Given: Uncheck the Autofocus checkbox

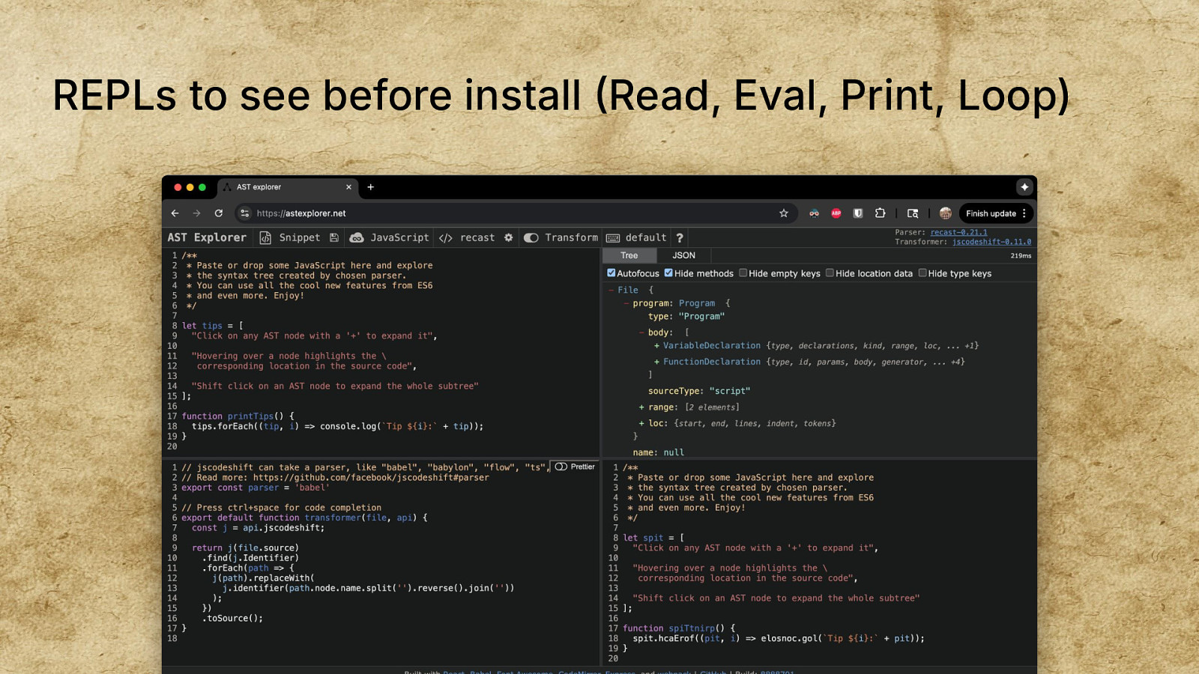Looking at the screenshot, I should click(x=611, y=273).
